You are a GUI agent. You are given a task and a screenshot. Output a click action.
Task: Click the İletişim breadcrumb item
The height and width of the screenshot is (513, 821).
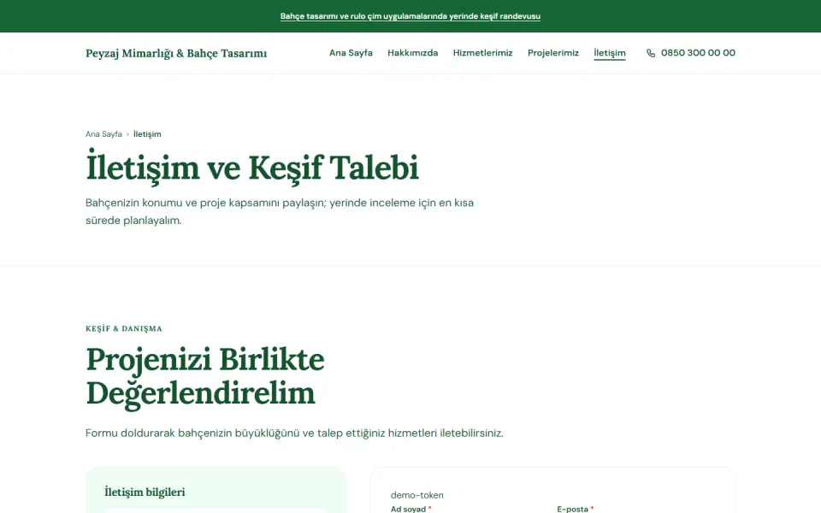pos(147,134)
